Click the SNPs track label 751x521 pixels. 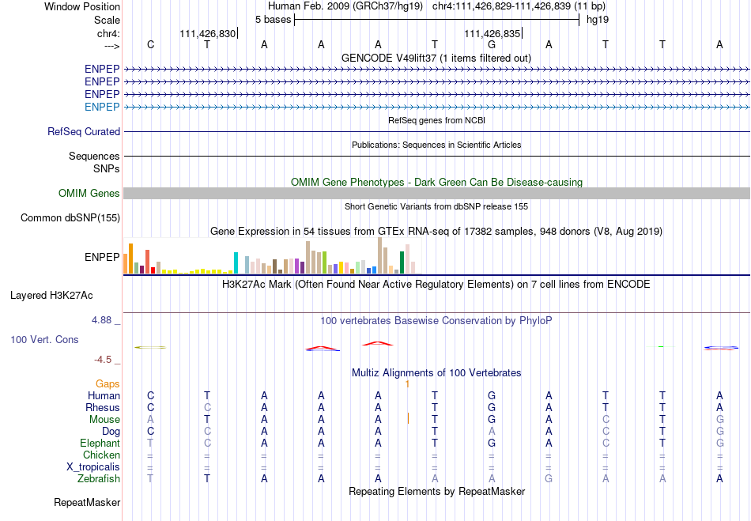click(x=107, y=168)
